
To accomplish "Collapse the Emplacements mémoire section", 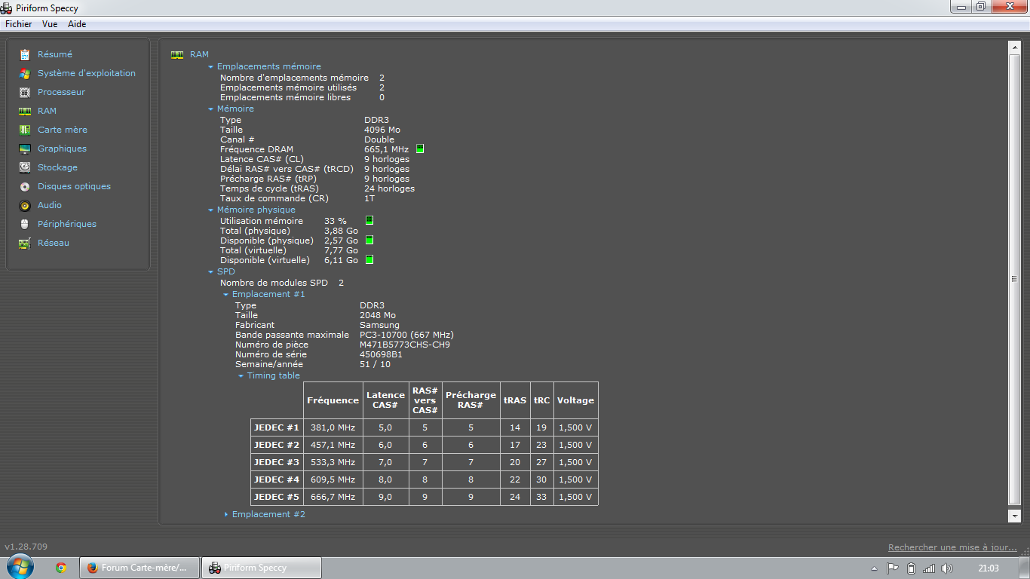I will (211, 66).
